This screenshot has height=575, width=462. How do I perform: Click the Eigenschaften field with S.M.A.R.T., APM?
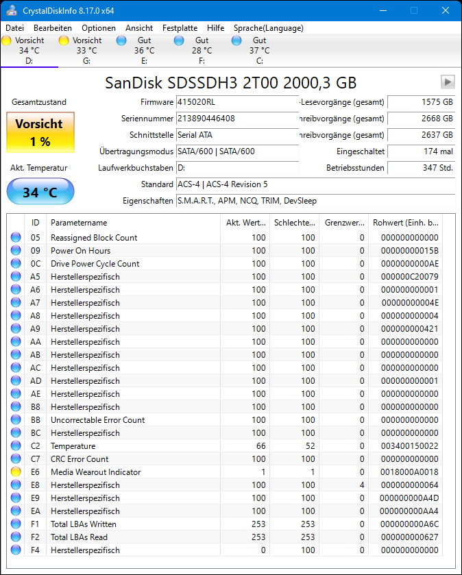pyautogui.click(x=316, y=201)
